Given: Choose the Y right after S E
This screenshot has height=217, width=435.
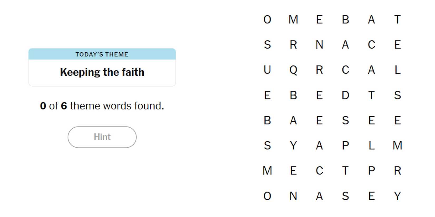Looking at the screenshot, I should tap(397, 196).
